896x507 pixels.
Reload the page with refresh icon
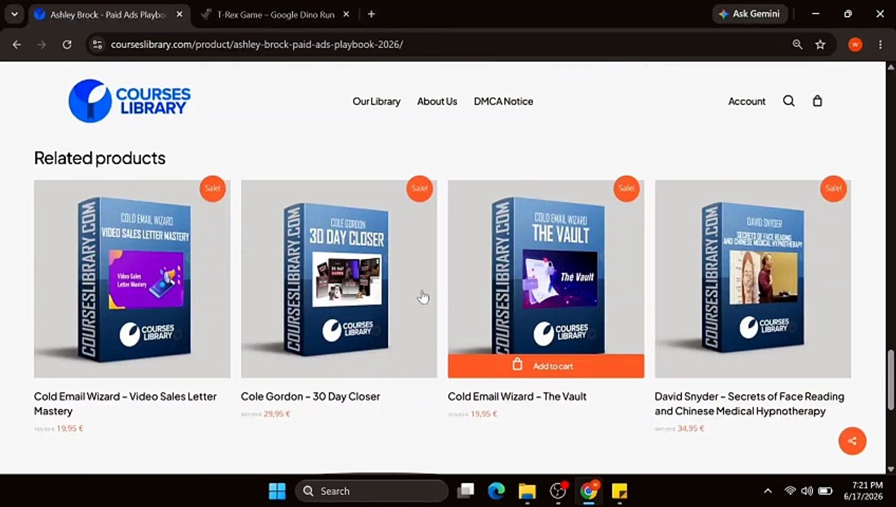point(67,44)
